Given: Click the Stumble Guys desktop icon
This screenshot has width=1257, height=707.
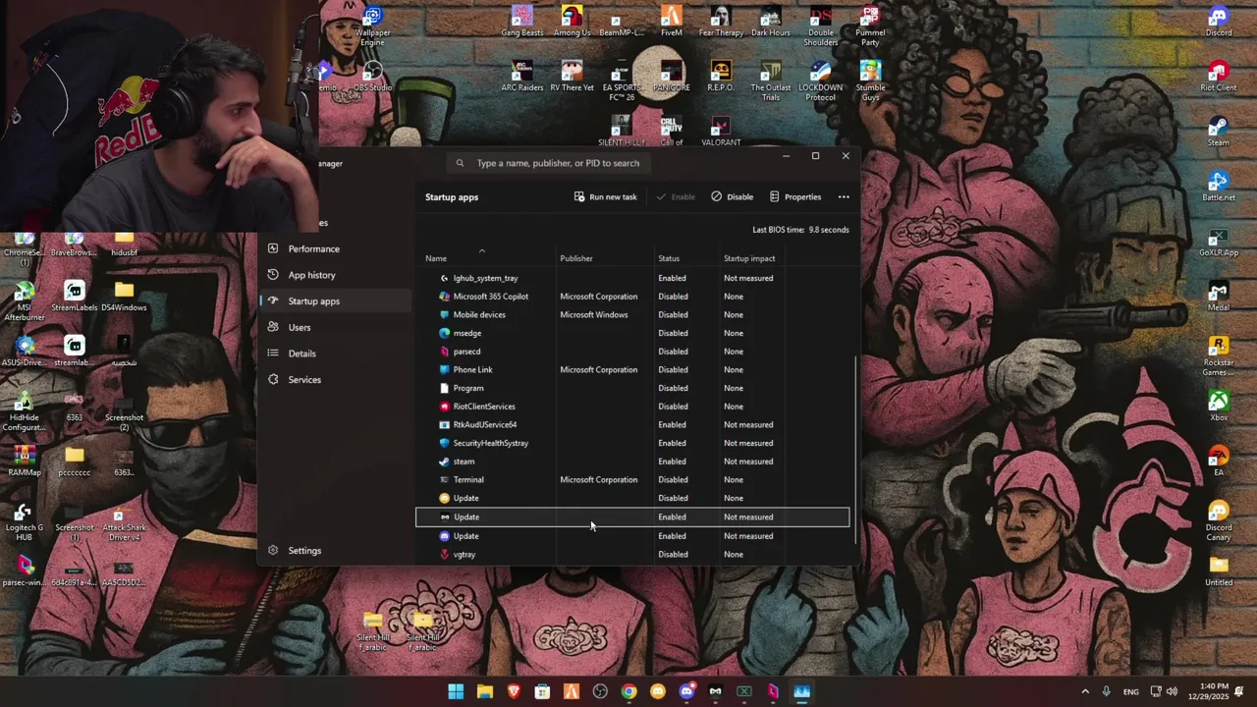Looking at the screenshot, I should click(870, 82).
